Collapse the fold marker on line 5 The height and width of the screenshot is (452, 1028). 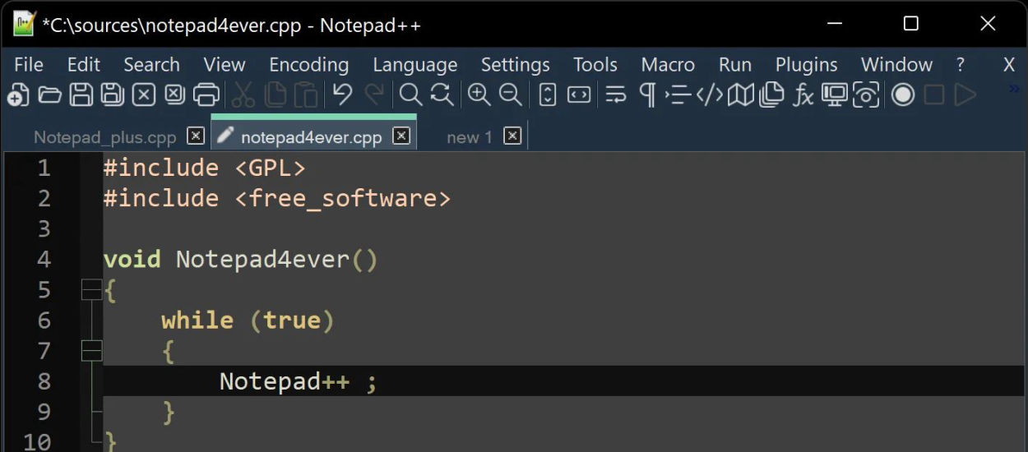click(x=91, y=290)
